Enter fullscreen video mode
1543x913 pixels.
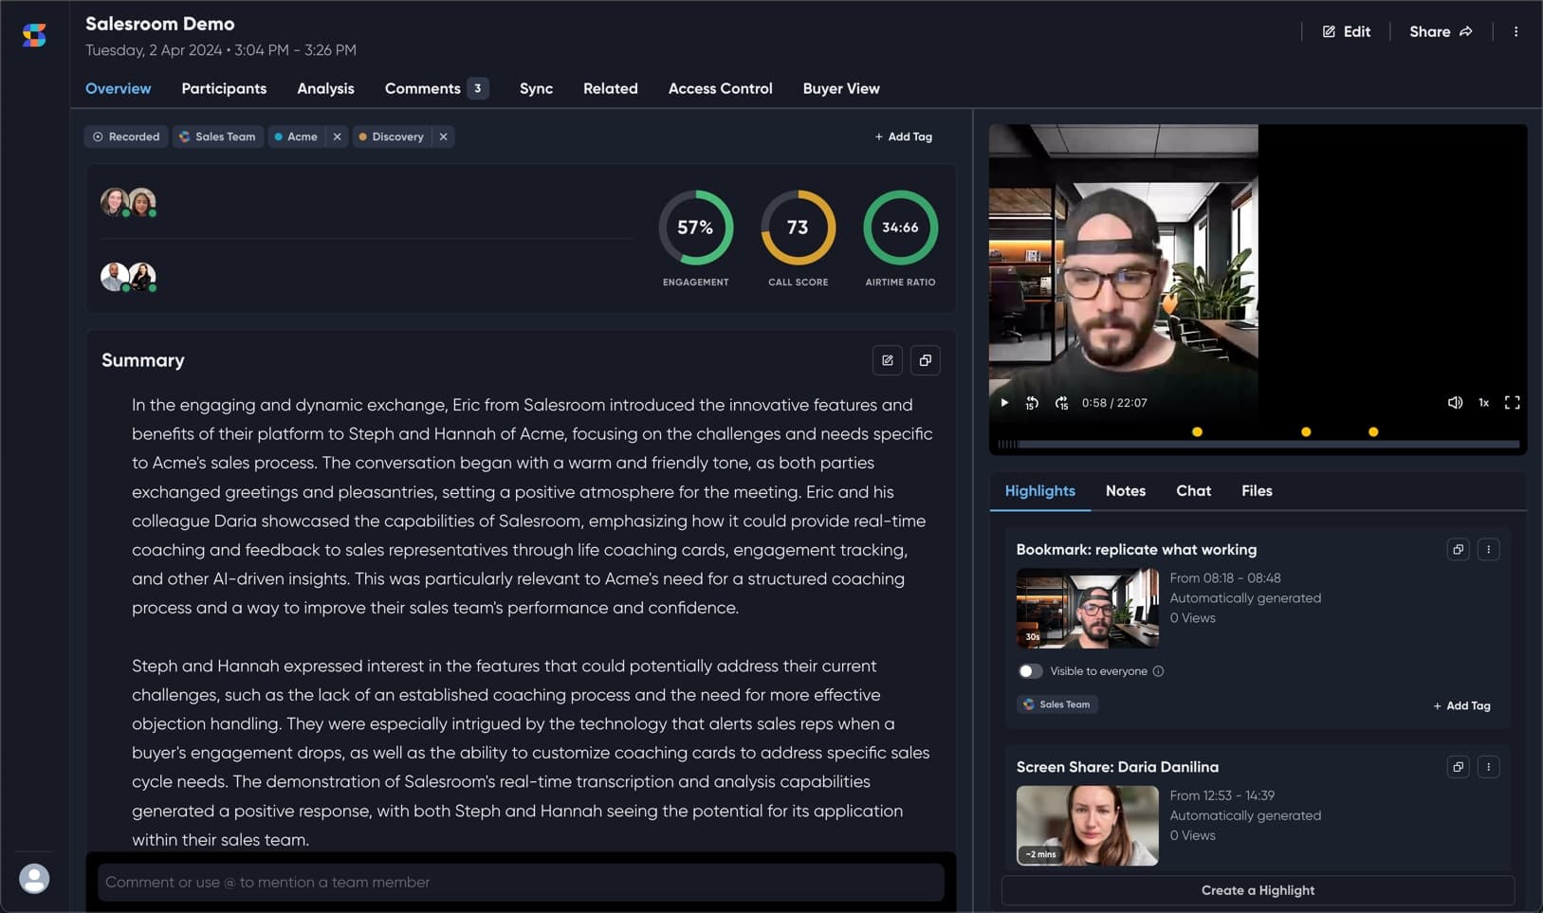[1513, 403]
